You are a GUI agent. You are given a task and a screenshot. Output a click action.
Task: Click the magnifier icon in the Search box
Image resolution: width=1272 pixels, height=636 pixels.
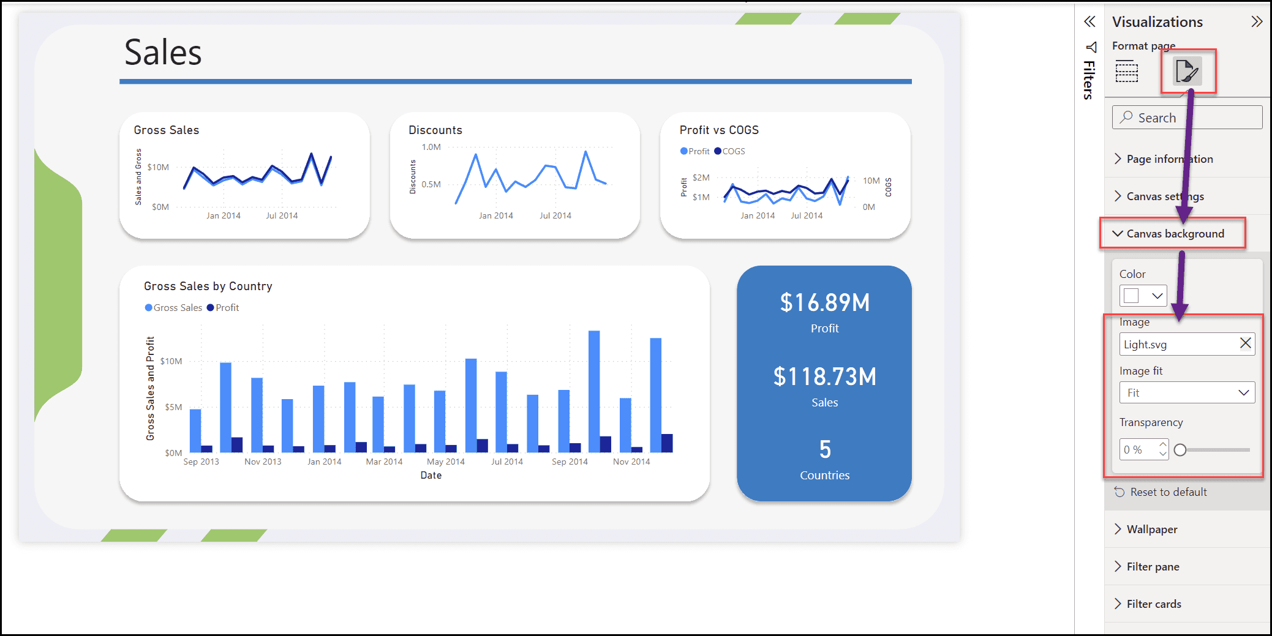(x=1127, y=117)
